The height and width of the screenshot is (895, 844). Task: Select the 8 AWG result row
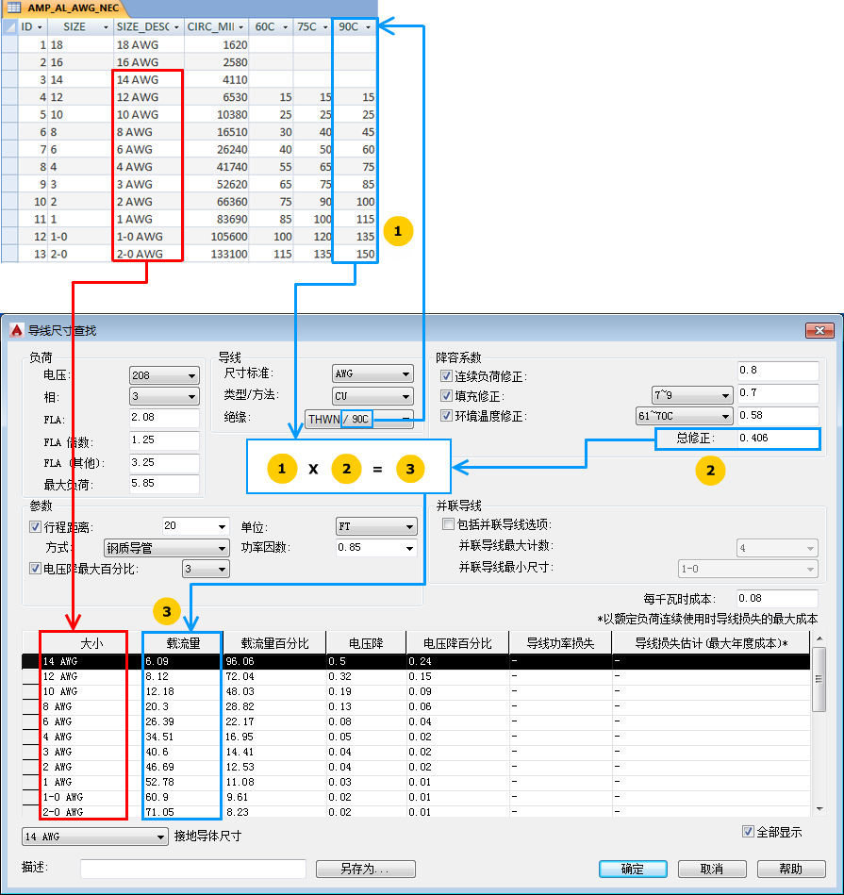click(416, 706)
